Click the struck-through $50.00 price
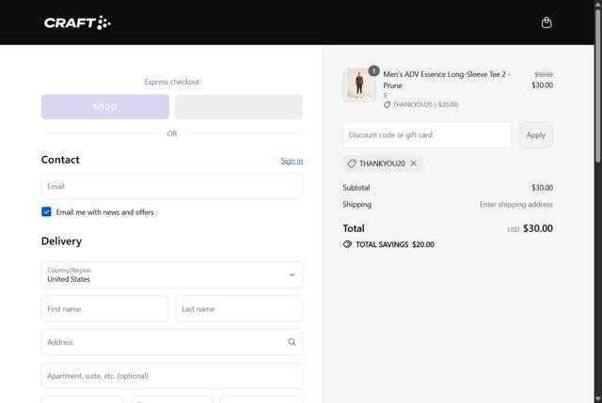The height and width of the screenshot is (403, 602). (x=544, y=74)
